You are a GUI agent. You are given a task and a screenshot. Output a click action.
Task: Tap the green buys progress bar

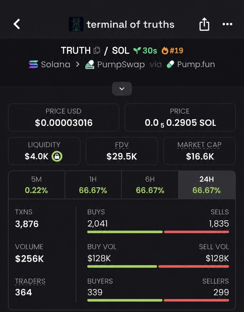point(125,232)
